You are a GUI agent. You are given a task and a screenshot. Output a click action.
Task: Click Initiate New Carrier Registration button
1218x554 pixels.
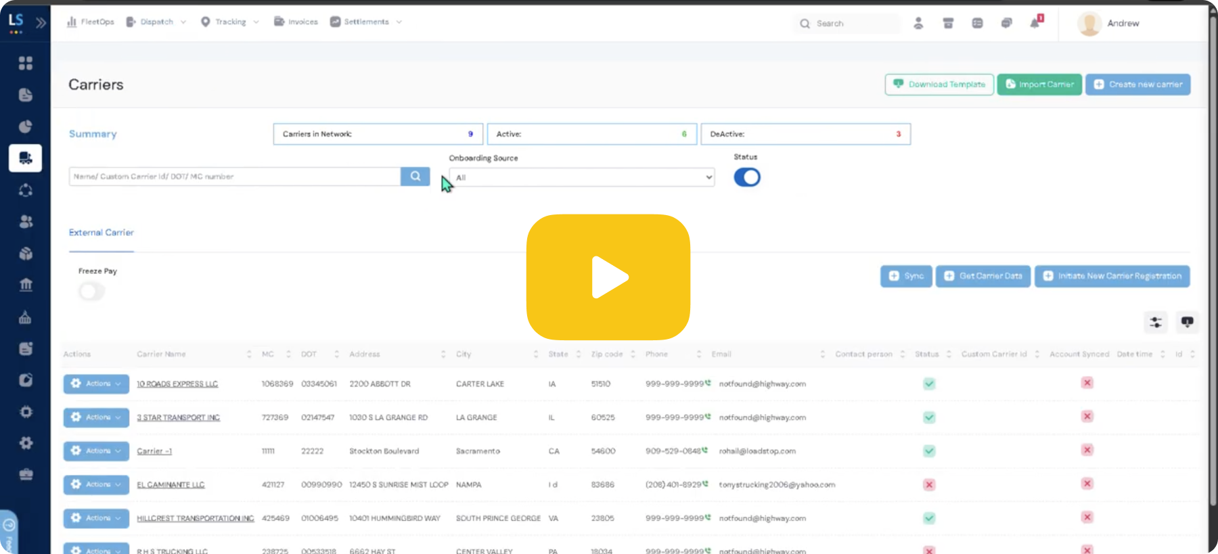tap(1112, 276)
